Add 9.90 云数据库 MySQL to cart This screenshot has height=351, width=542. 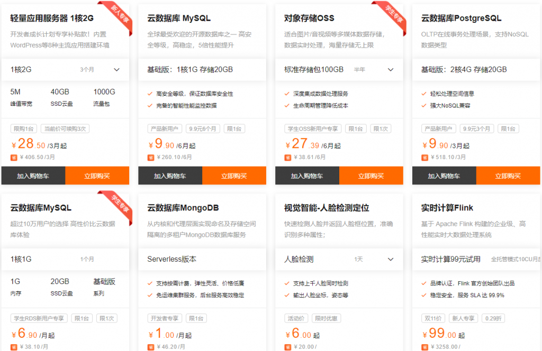coord(170,175)
